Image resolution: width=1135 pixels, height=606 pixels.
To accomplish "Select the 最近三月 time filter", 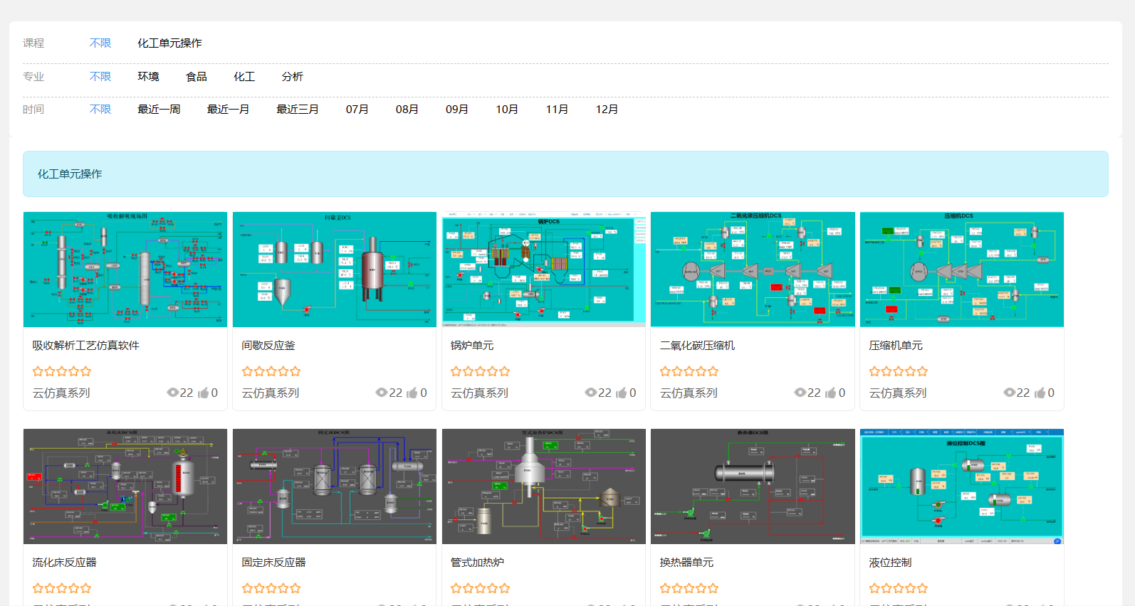I will pyautogui.click(x=298, y=109).
